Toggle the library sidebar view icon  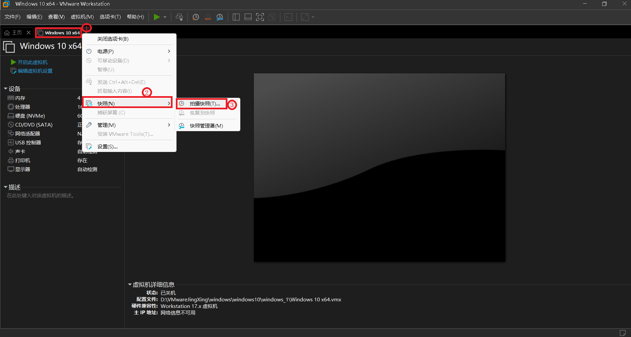pos(236,17)
